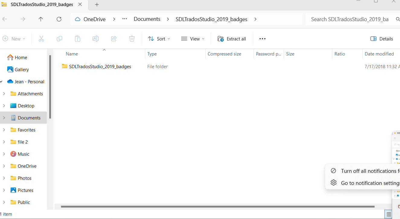Close the SDLTradosStudio_2019_badges tab
The image size is (400, 219).
pyautogui.click(x=80, y=5)
